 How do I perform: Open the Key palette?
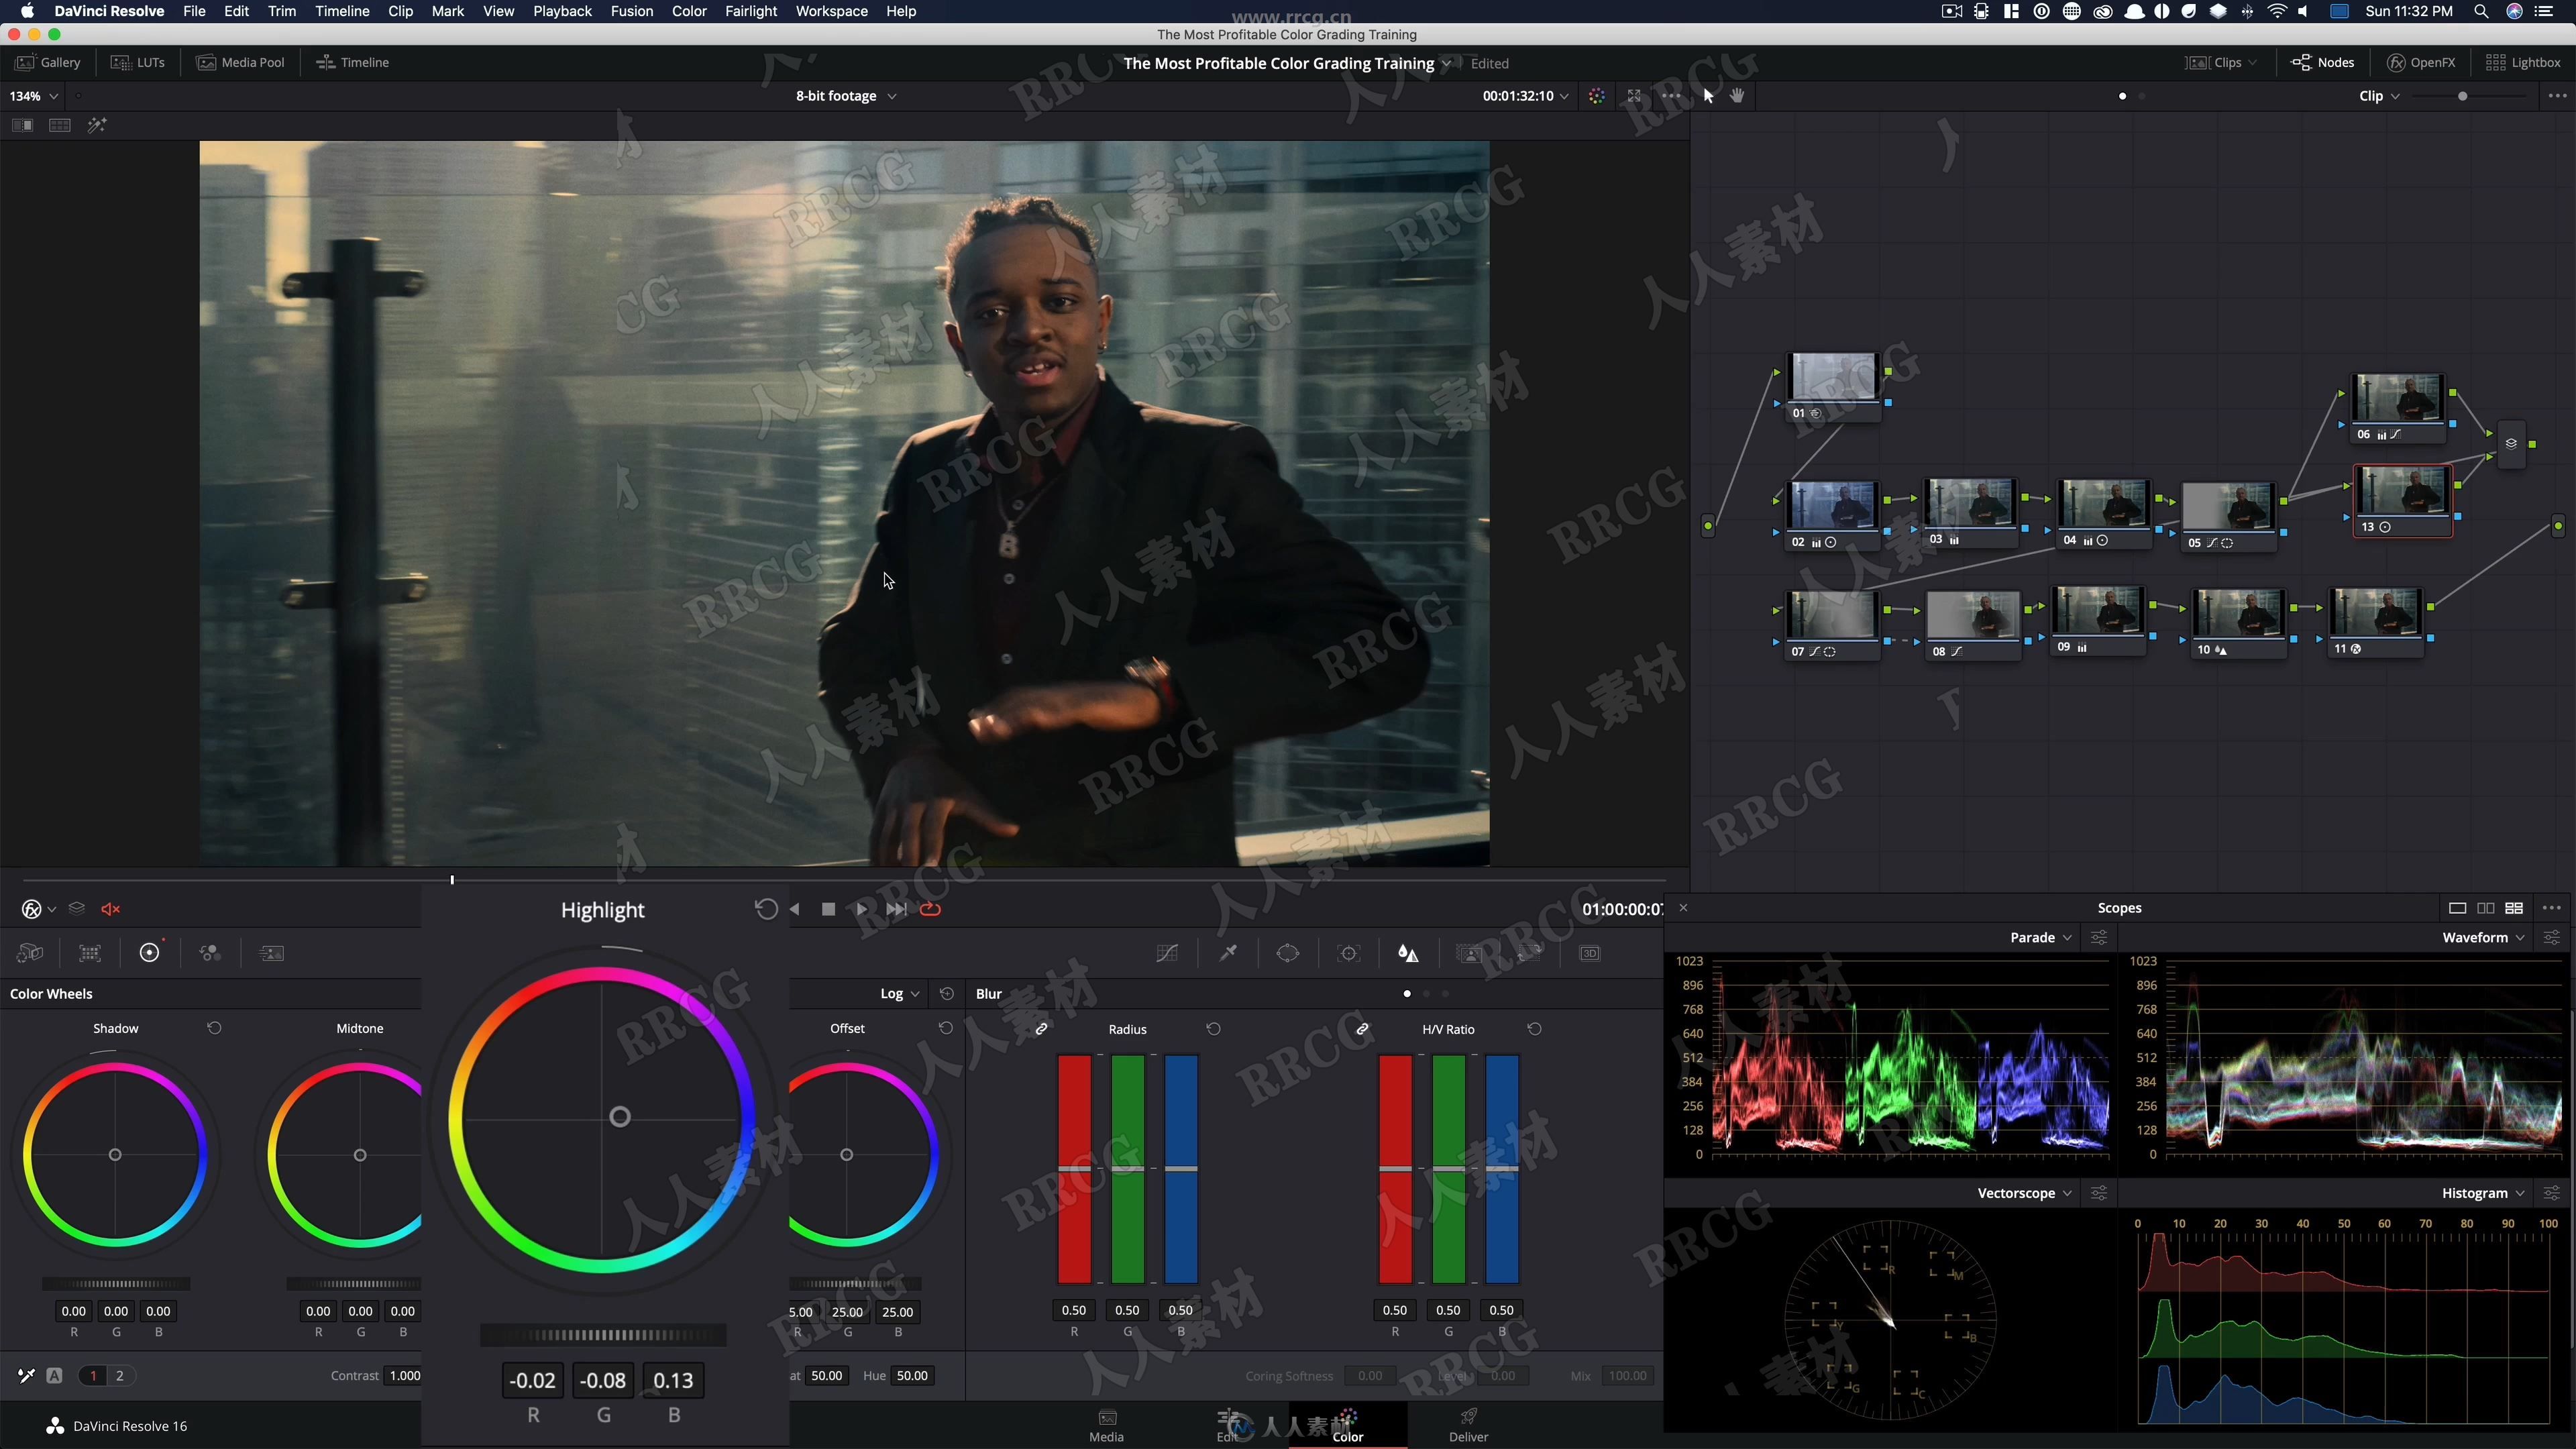(x=1469, y=953)
